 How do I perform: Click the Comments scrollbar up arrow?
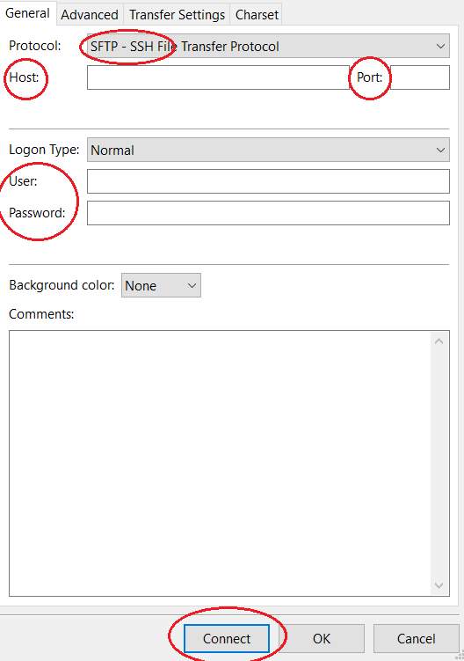point(439,342)
